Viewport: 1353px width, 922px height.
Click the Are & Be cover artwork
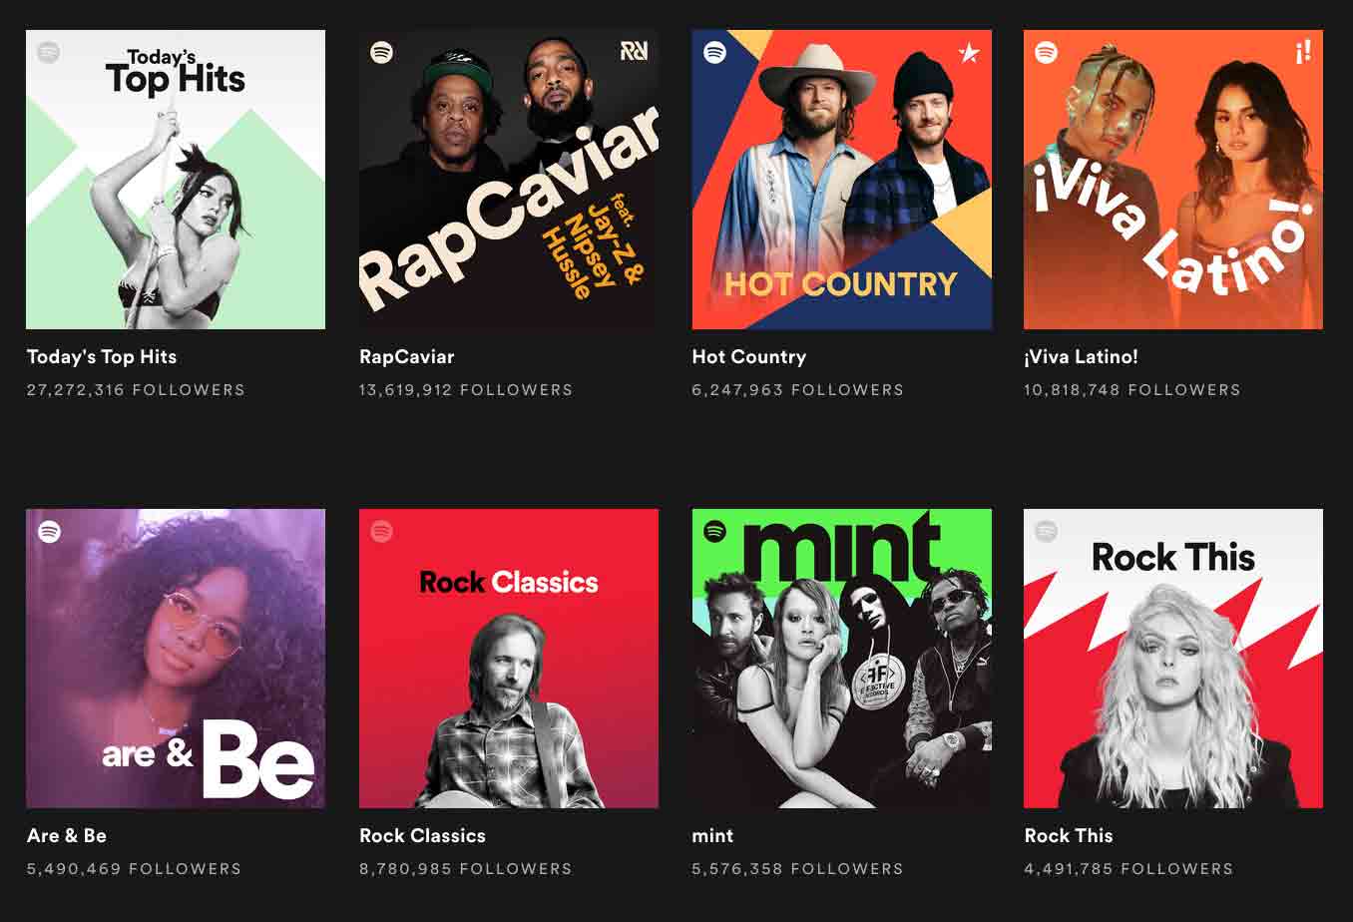(x=176, y=659)
